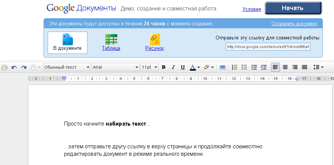This screenshot has height=165, width=334.
Task: Click the highlight color marker icon
Action: pyautogui.click(x=206, y=67)
